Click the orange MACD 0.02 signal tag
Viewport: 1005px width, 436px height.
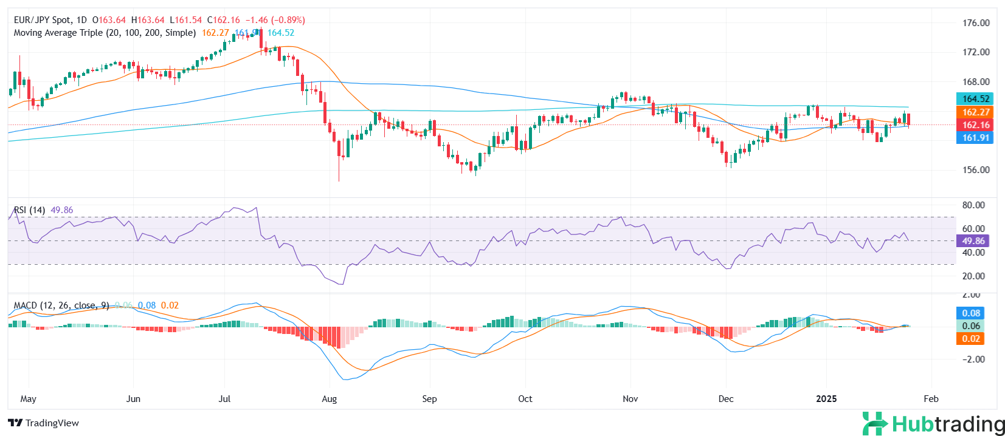tap(970, 339)
